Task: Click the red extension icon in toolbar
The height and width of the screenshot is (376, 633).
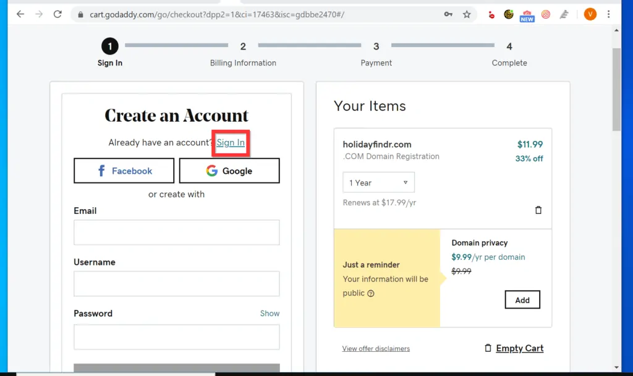Action: 491,15
